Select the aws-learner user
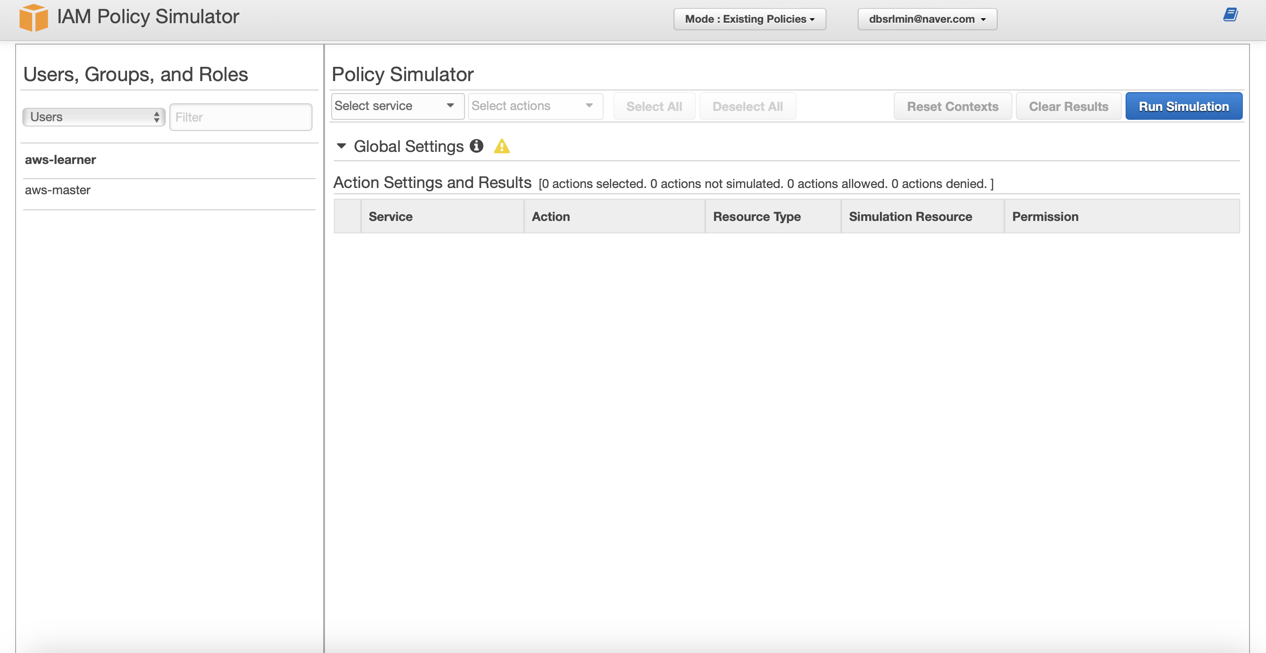The height and width of the screenshot is (653, 1266). pyautogui.click(x=60, y=159)
